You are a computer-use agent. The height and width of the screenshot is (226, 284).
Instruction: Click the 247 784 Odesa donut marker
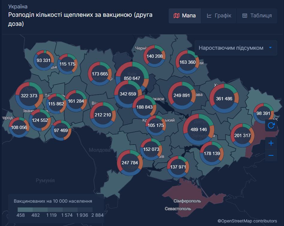click(130, 163)
